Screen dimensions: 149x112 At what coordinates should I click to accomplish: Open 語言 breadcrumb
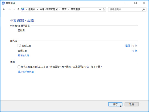click(64, 9)
